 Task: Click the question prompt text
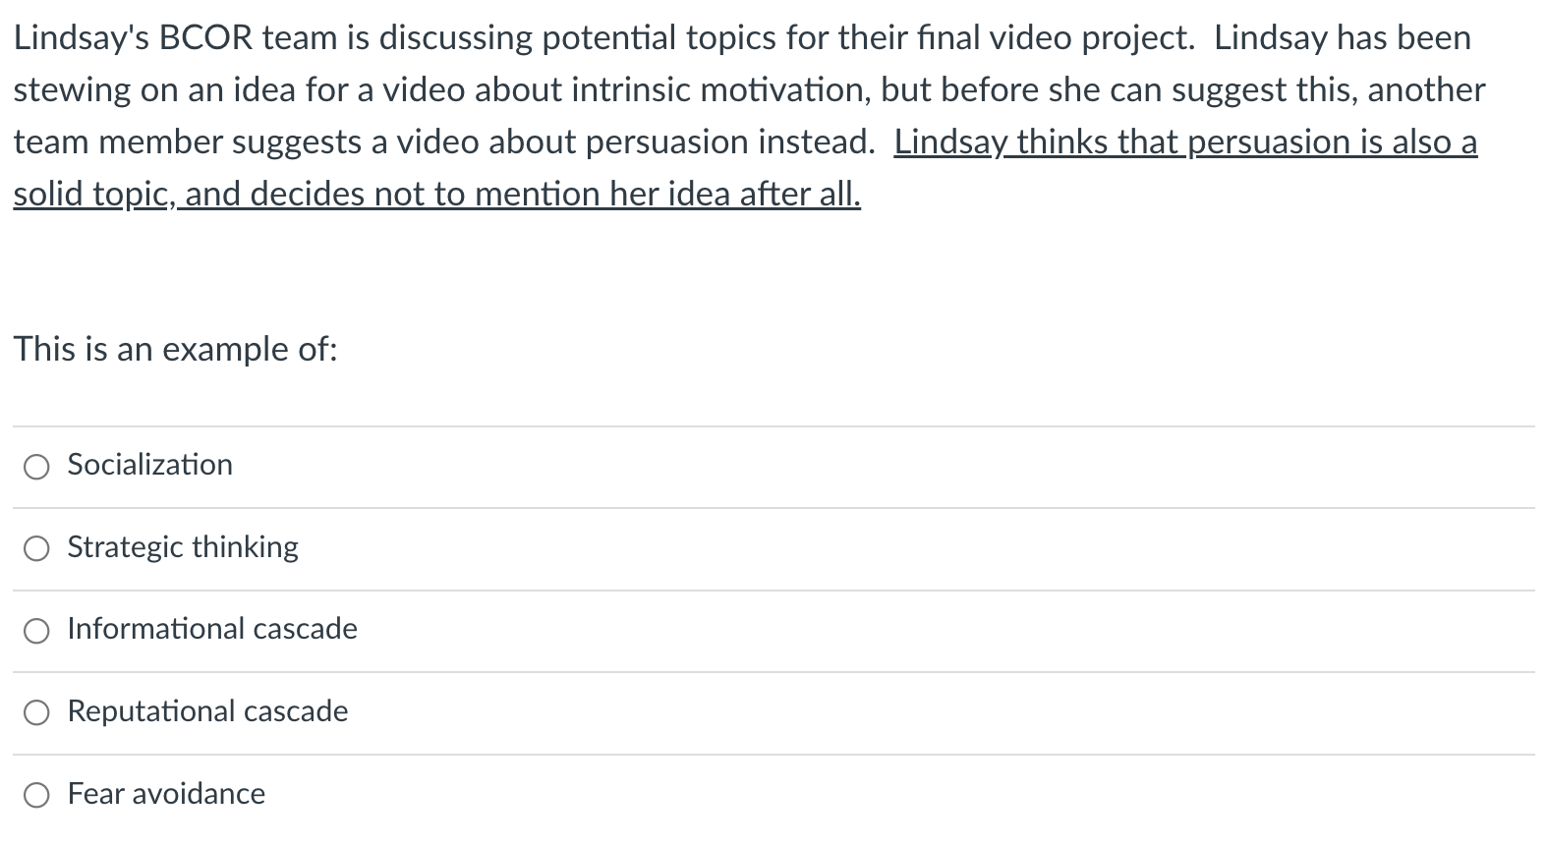click(x=175, y=349)
